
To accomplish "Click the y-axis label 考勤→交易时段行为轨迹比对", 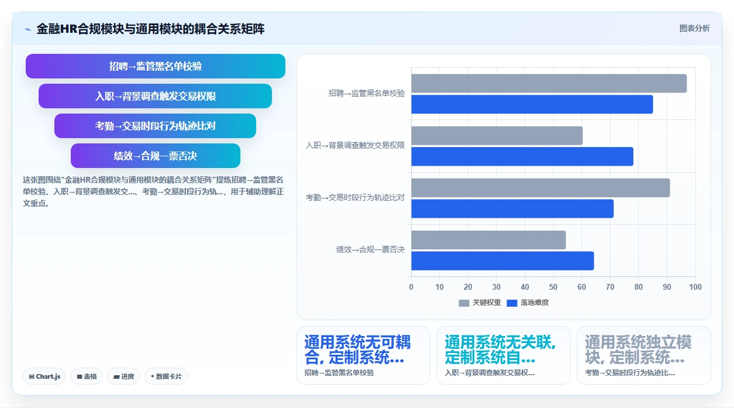I will point(355,197).
